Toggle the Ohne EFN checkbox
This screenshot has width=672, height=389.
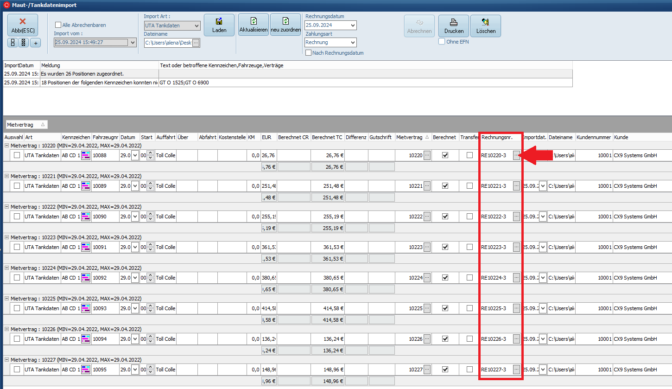[442, 42]
